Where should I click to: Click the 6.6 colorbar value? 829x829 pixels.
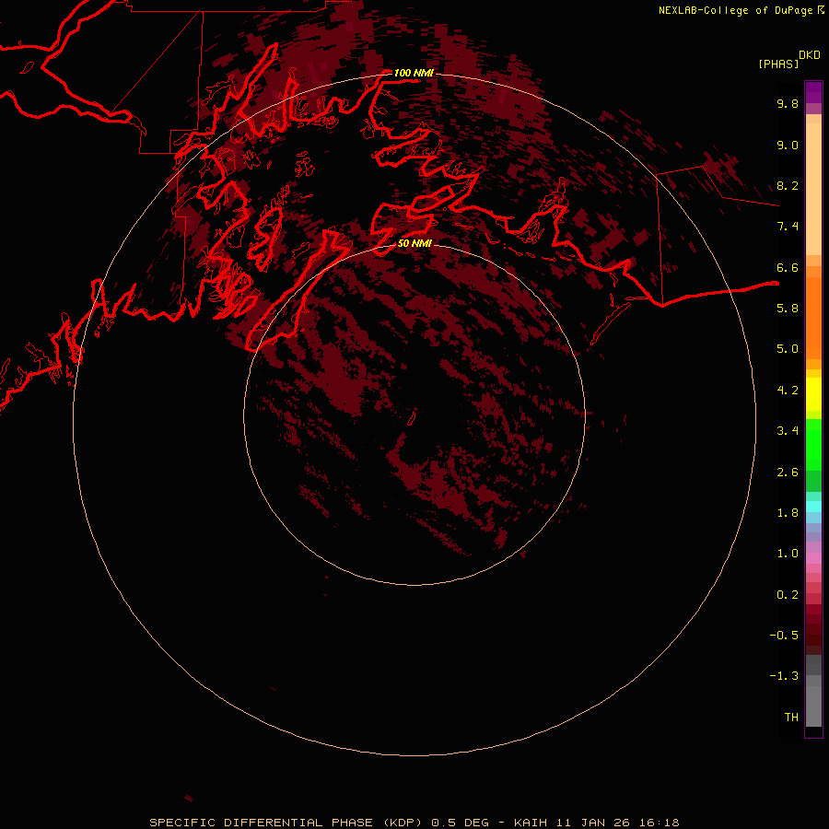point(788,268)
